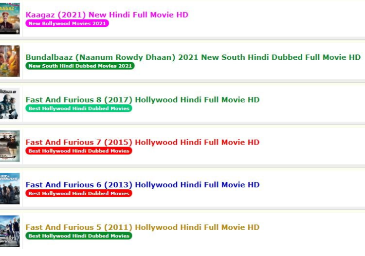Select the New Bollywood Movies 2021 tag
This screenshot has height=256, width=365.
pyautogui.click(x=67, y=23)
